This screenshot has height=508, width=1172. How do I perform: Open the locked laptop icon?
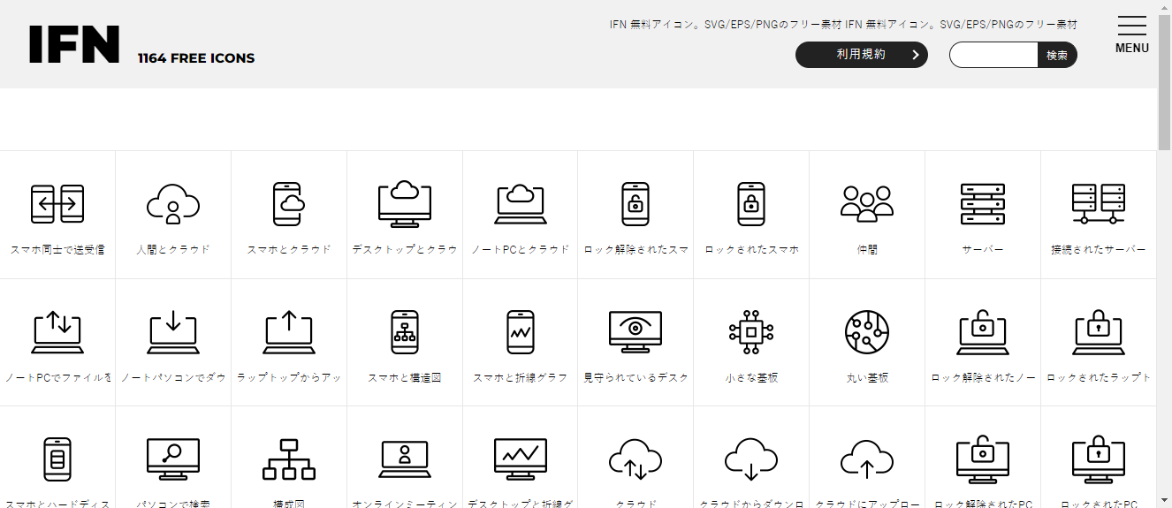[1099, 332]
